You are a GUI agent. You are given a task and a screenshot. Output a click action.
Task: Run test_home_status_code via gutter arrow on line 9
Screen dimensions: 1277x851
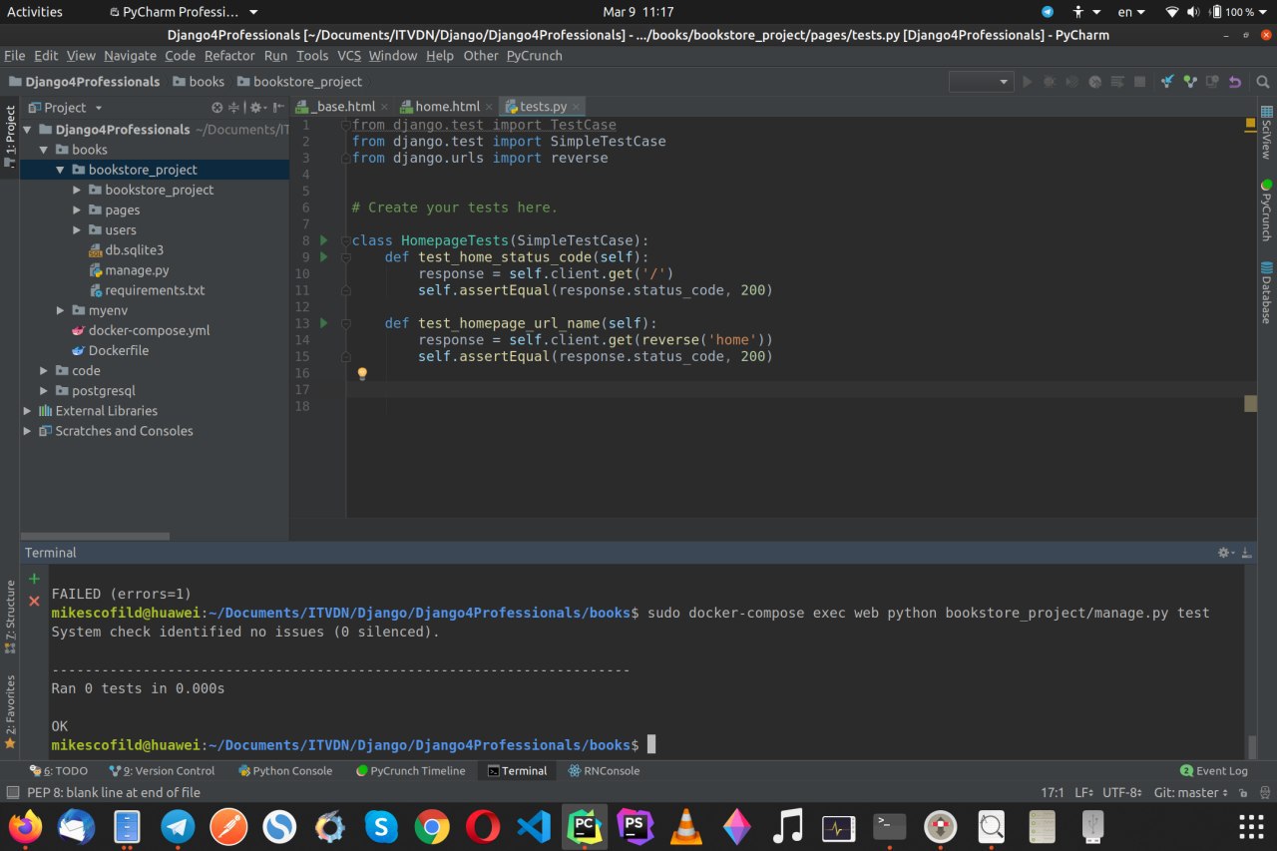[x=323, y=257]
